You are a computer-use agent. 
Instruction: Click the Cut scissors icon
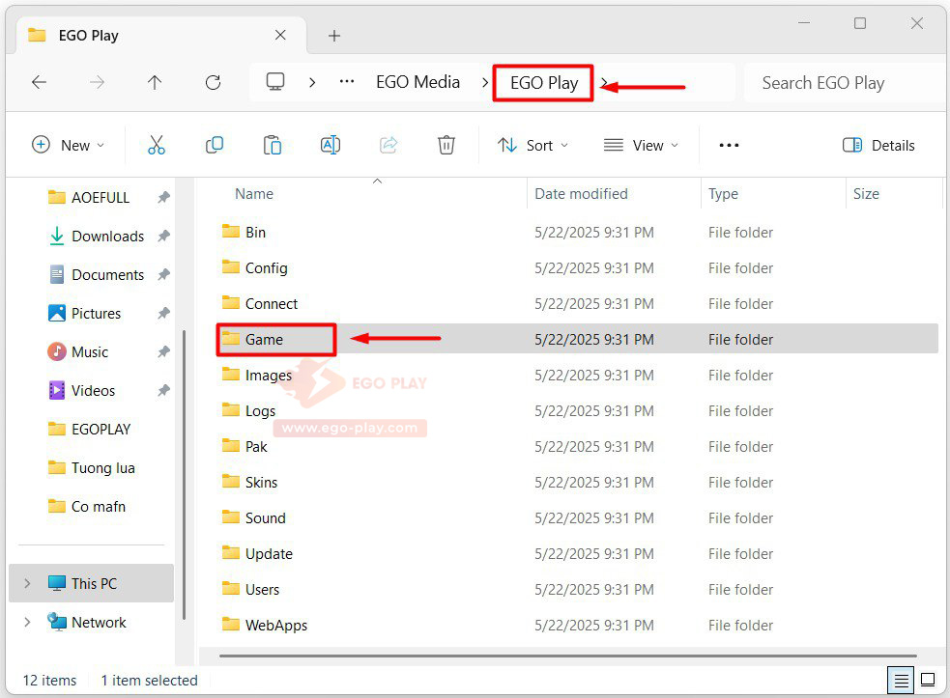coord(157,145)
